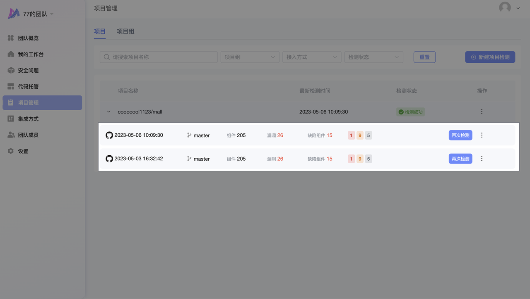
Task: Click the 新建项目检测 button
Action: click(x=490, y=57)
